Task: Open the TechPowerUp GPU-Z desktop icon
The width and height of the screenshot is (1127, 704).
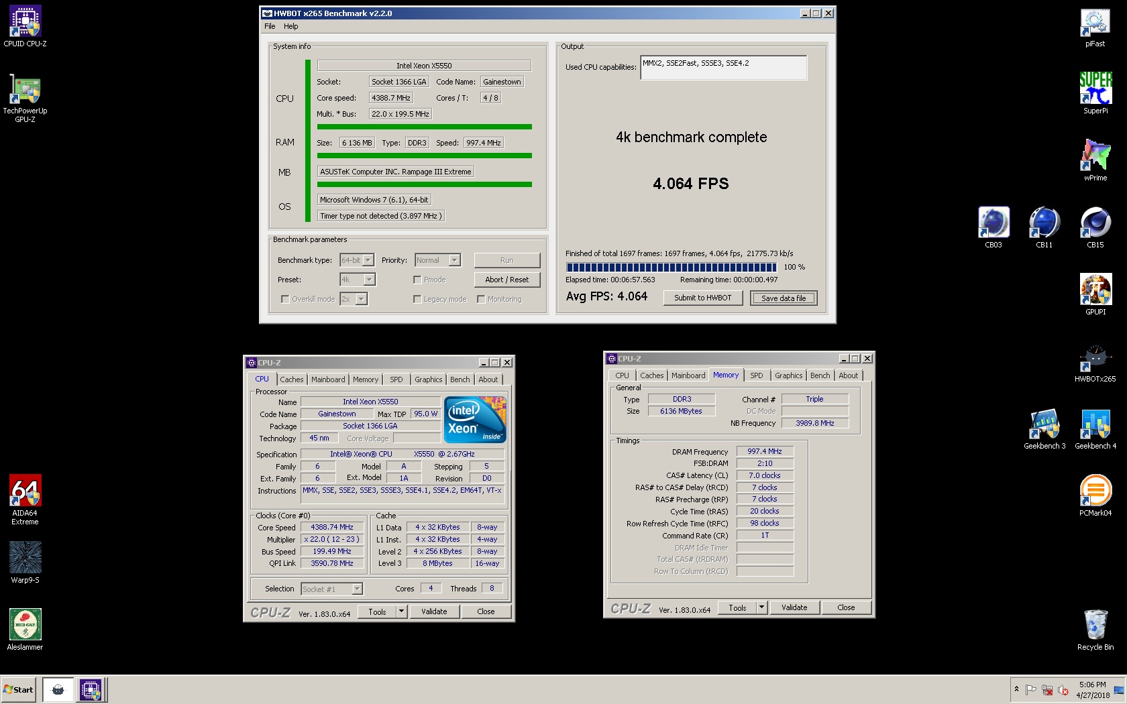Action: tap(25, 98)
